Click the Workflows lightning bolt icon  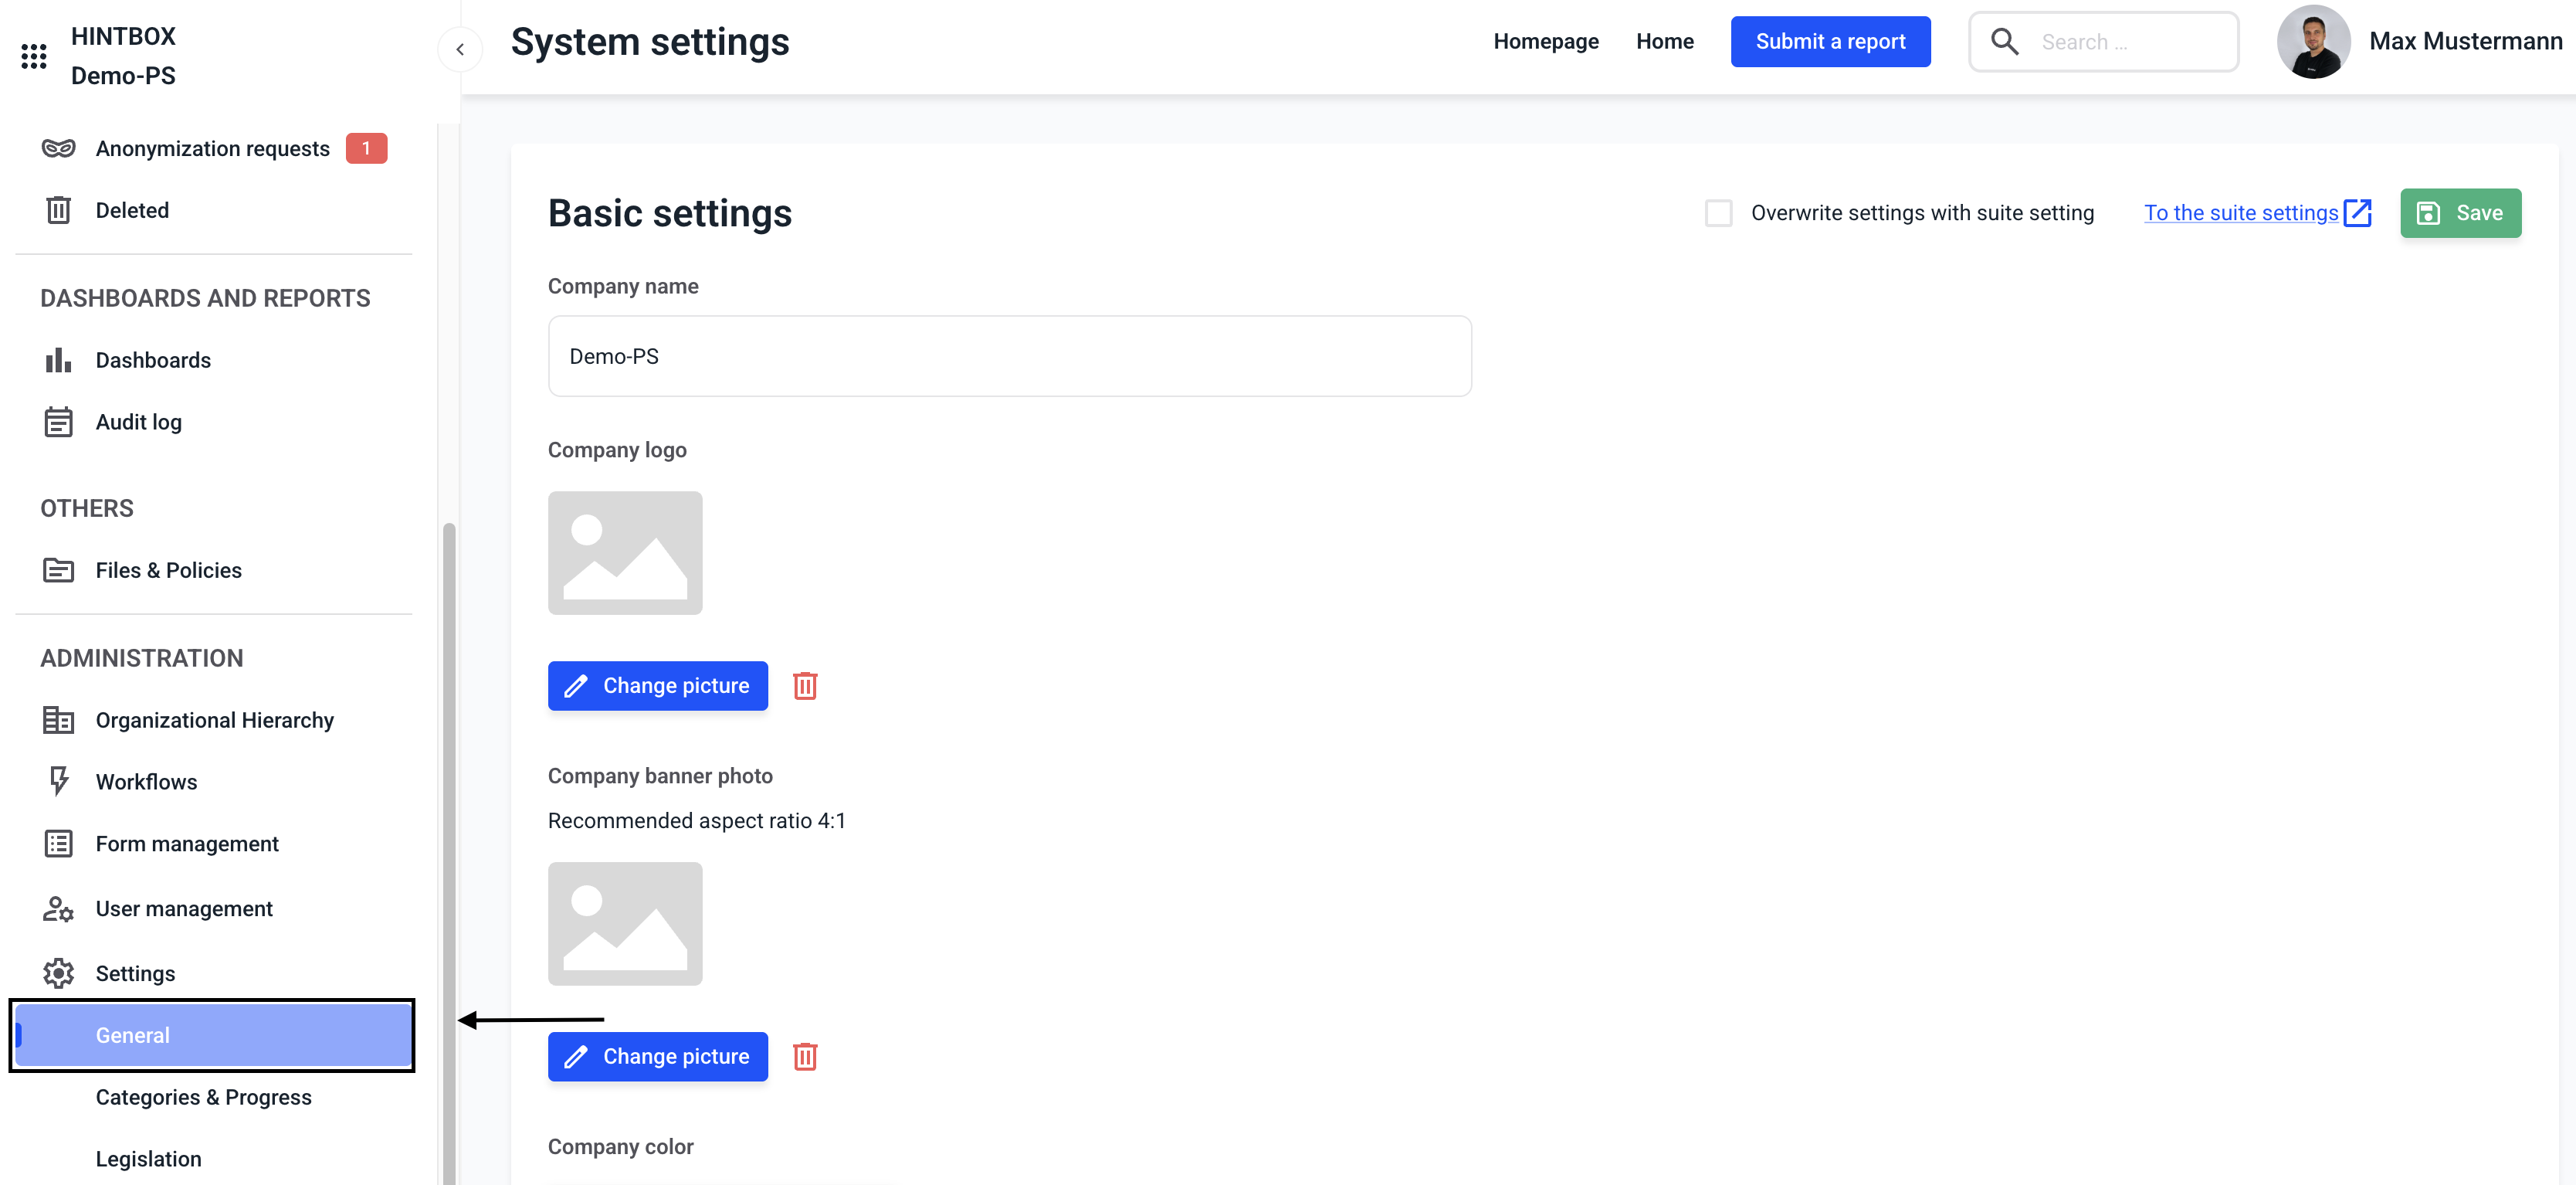click(x=58, y=781)
